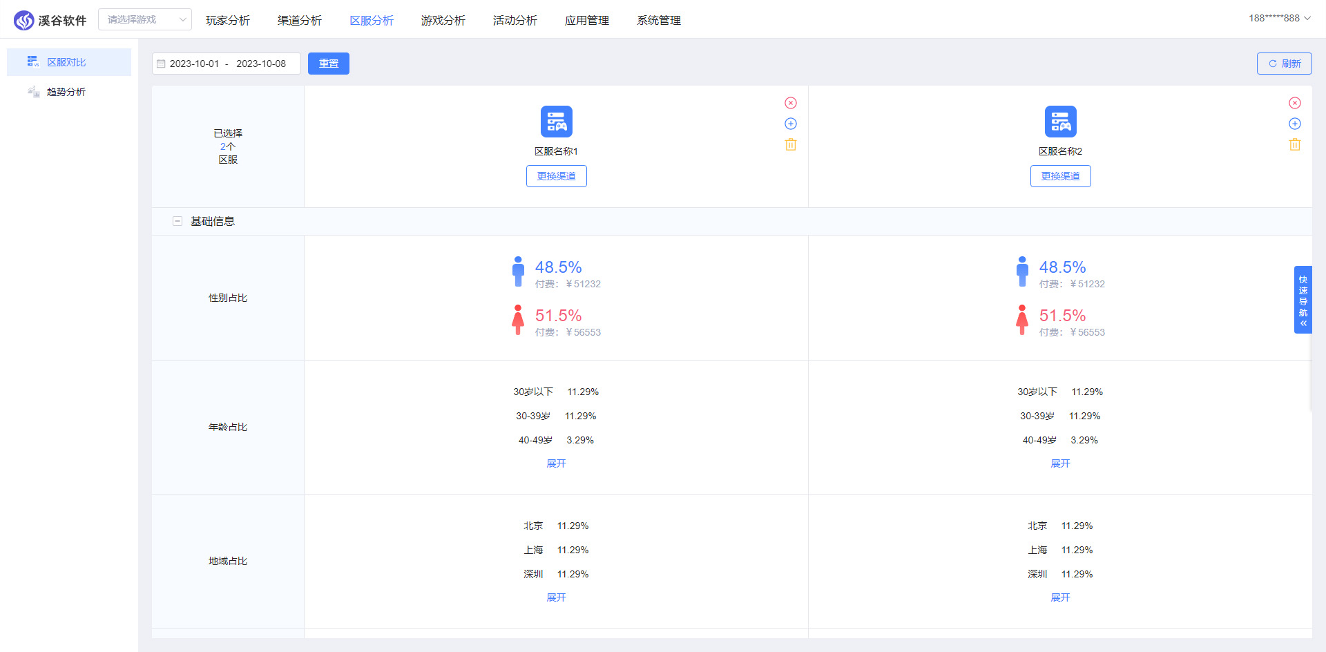Viewport: 1326px width, 652px height.
Task: Open the 游戏分析 menu
Action: [443, 21]
